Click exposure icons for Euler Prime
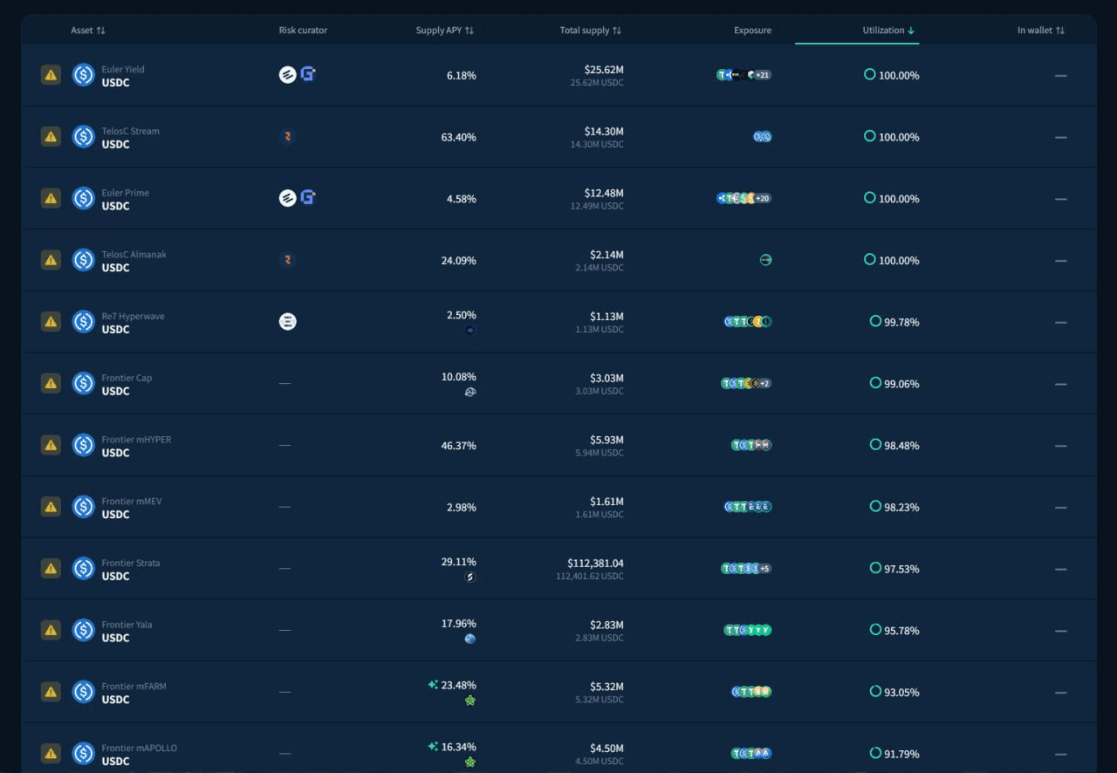 744,199
